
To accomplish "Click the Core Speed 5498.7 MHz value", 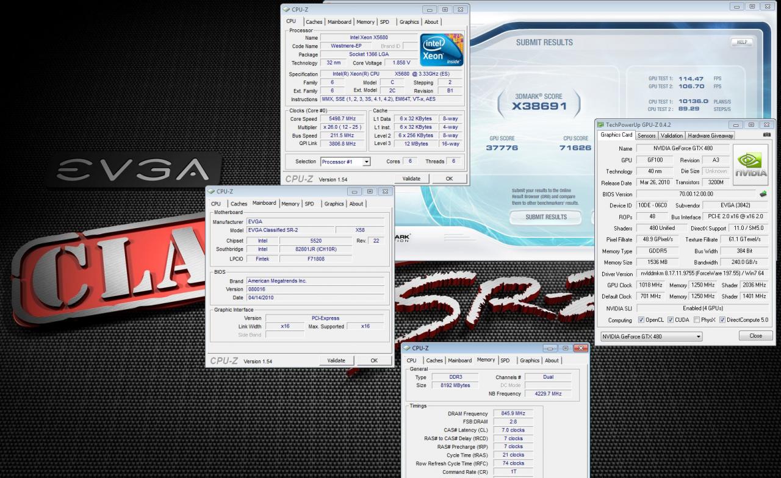I will point(343,119).
